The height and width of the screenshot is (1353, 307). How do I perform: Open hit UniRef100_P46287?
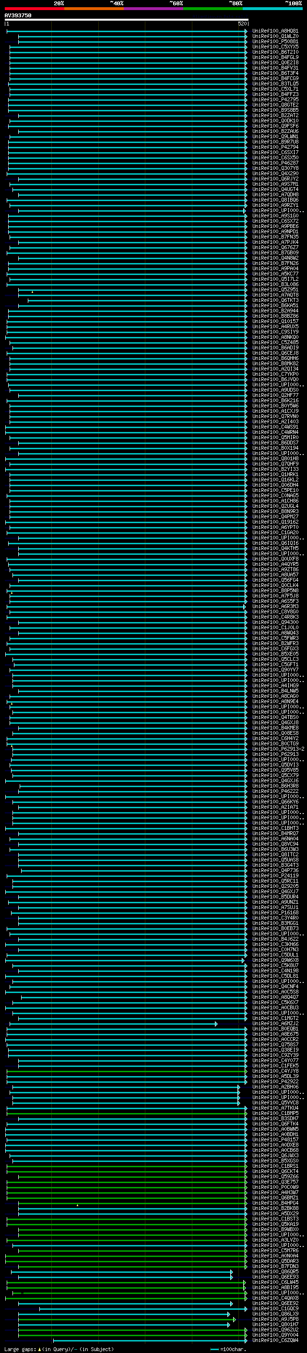click(275, 163)
